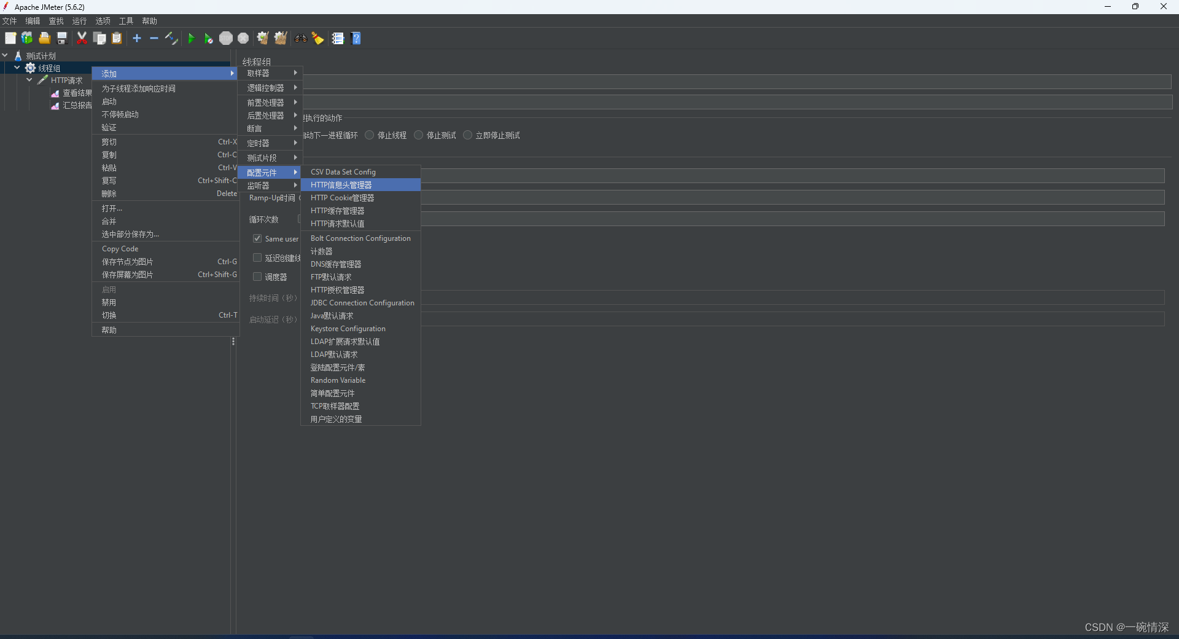Choose CSV Data Set Config entry
The height and width of the screenshot is (639, 1179).
coord(360,172)
